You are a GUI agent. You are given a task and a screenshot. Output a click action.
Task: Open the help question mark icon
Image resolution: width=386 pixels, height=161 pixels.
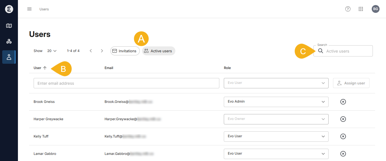pyautogui.click(x=348, y=9)
